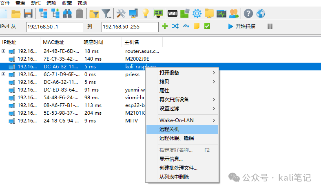Click the green plus add range icon
Image resolution: width=321 pixels, height=190 pixels.
(x=165, y=26)
